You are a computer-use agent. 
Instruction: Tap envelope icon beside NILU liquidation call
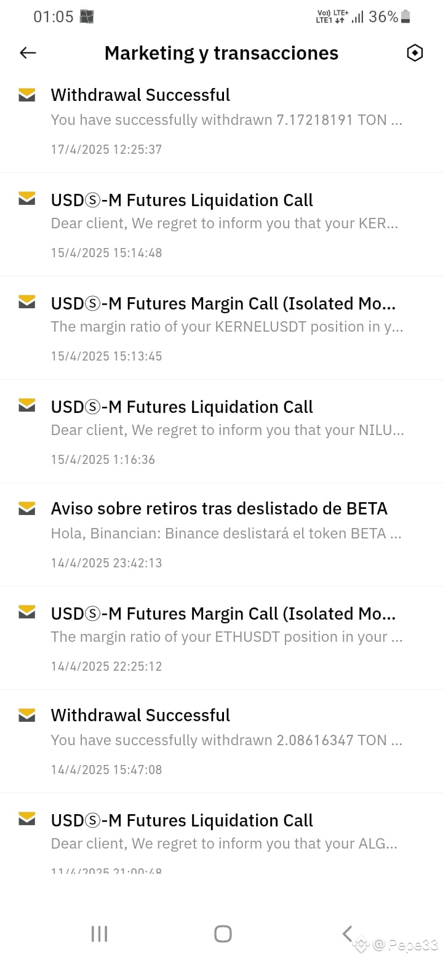26,405
